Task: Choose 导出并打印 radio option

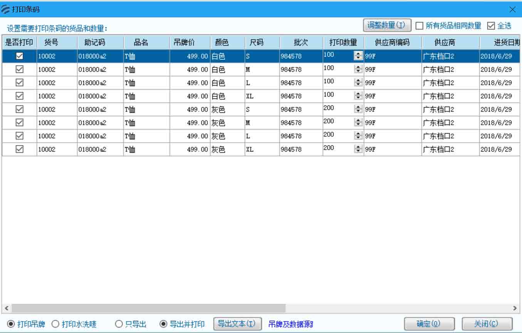Action: click(163, 324)
